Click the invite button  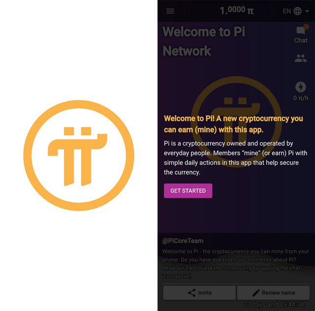click(199, 293)
